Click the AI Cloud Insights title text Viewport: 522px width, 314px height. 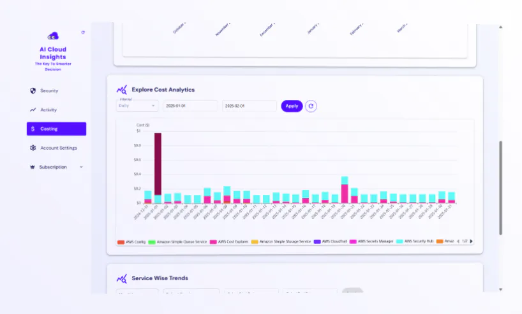pos(53,53)
